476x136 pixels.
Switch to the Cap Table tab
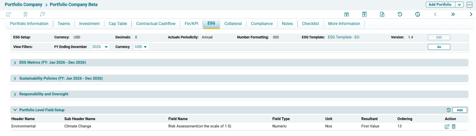(x=118, y=24)
